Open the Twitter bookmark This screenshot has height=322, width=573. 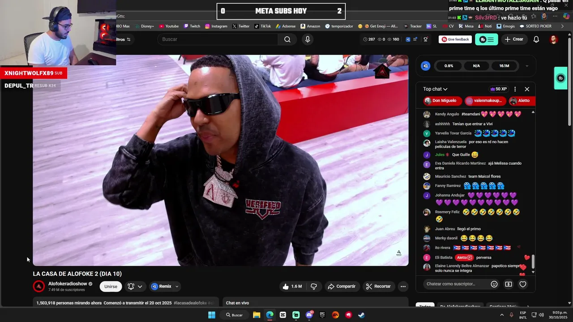pos(241,26)
